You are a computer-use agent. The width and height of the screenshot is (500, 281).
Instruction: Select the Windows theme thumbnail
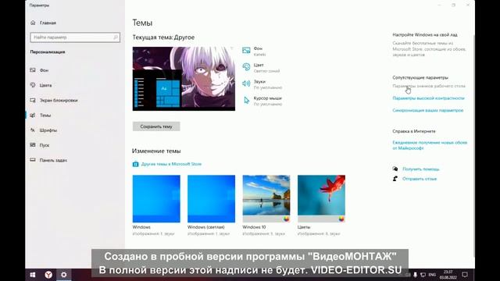(x=156, y=198)
